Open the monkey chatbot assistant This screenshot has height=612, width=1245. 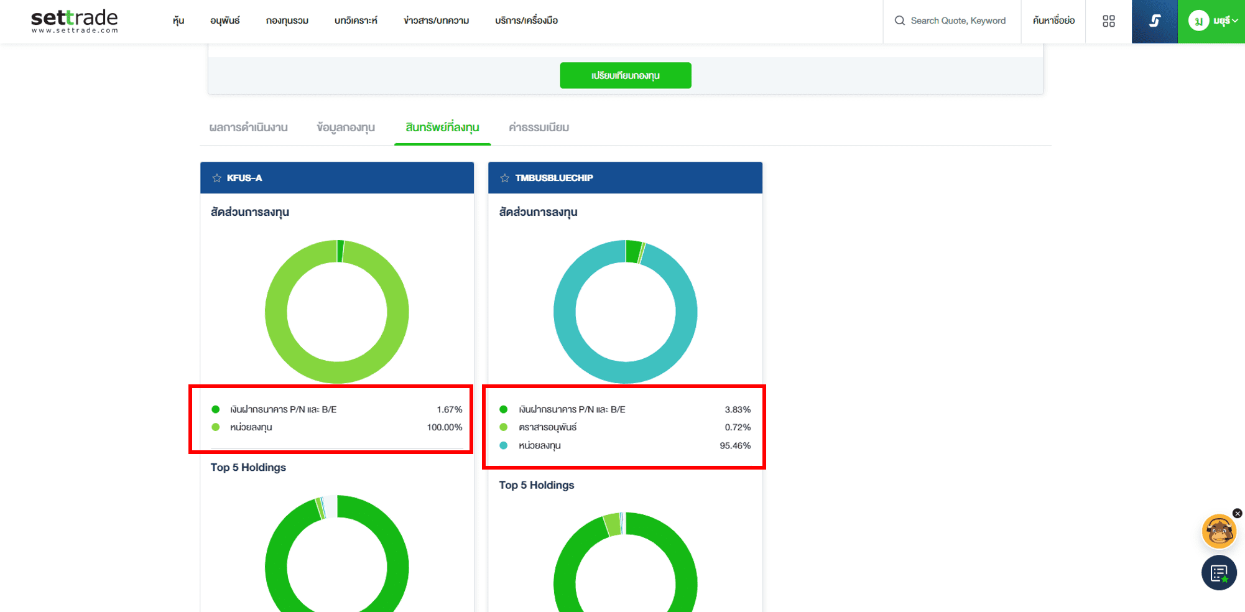pos(1218,532)
